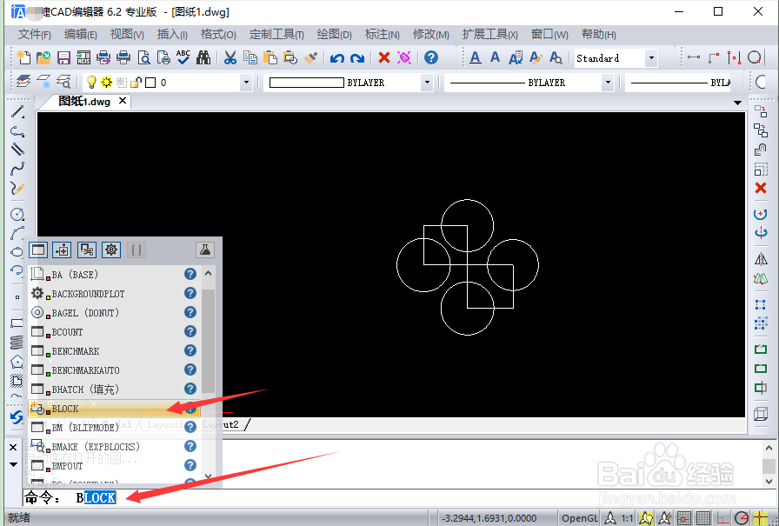Click the color BYLAYER preview box
This screenshot has height=526, width=779.
click(x=307, y=83)
